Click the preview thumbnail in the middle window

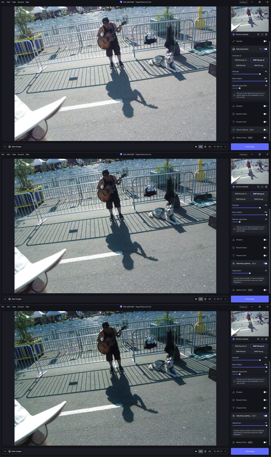[250, 172]
